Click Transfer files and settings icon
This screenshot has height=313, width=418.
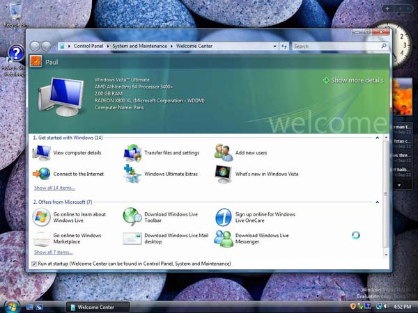[x=132, y=152]
